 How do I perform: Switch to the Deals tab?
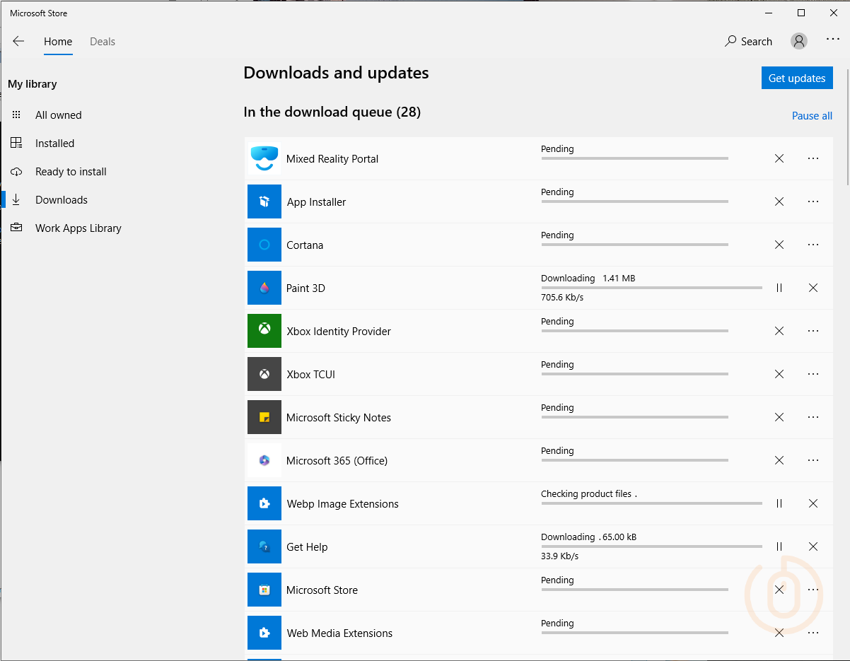(103, 42)
